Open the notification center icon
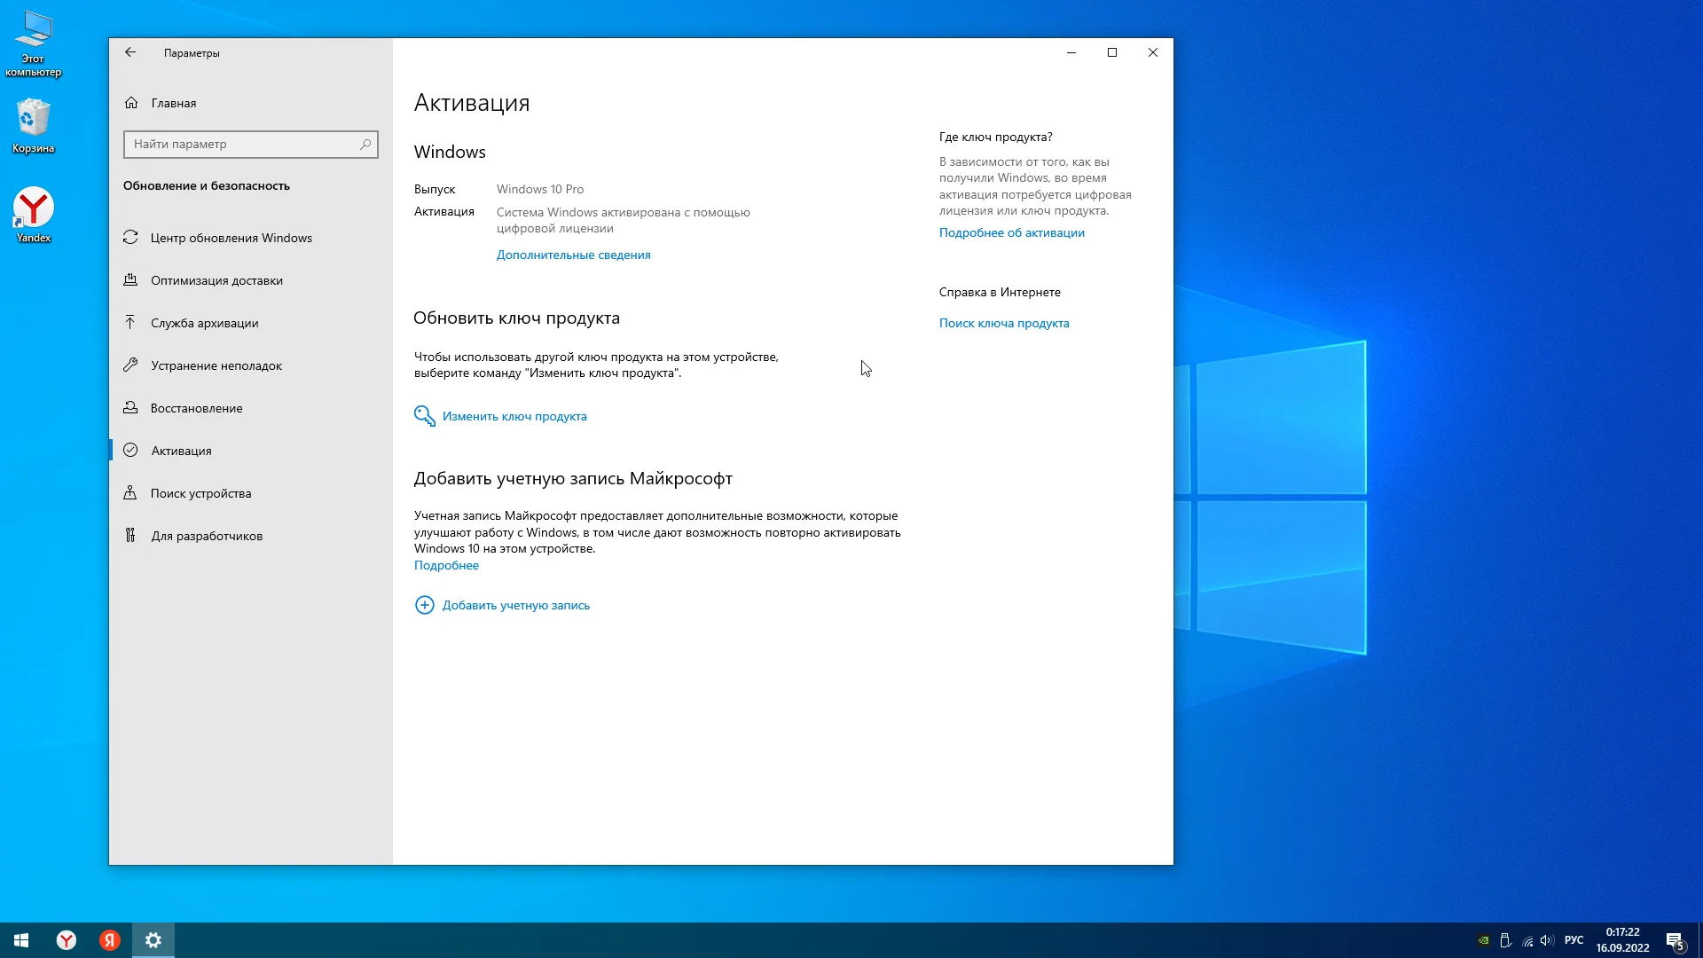 click(x=1674, y=940)
